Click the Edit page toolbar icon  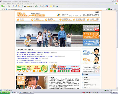click(47, 6)
